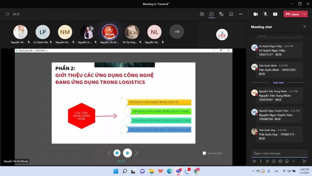
Task: Expand the Leave button dropdown arrow
Action: point(305,14)
